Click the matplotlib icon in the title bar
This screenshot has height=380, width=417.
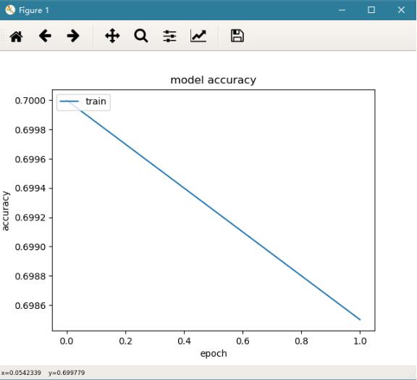point(10,10)
